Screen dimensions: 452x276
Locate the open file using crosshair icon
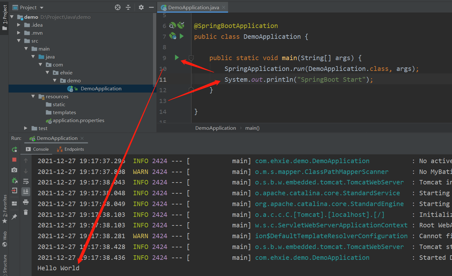118,7
